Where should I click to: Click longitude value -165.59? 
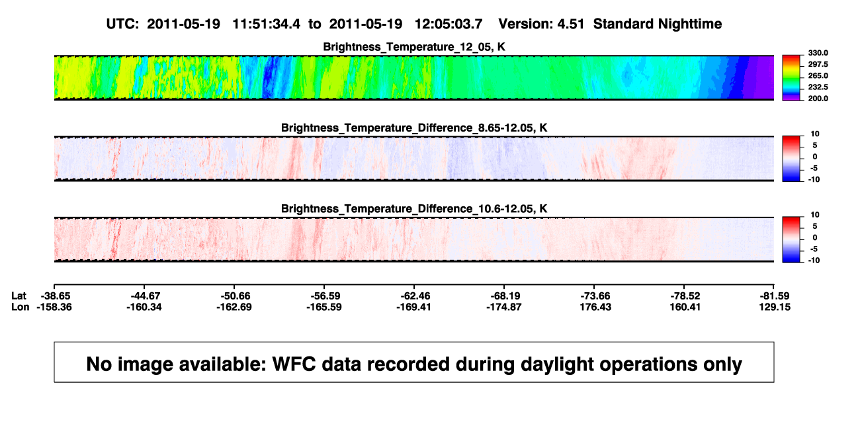coord(324,307)
